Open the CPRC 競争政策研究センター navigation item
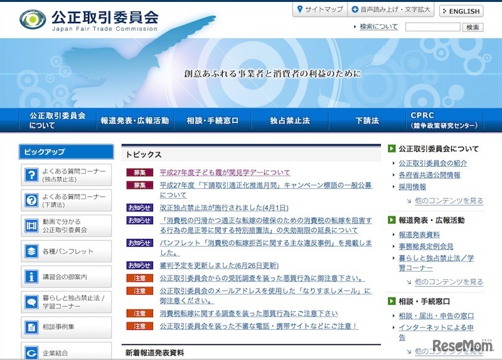Viewport: 502px width, 360px height. (444, 120)
